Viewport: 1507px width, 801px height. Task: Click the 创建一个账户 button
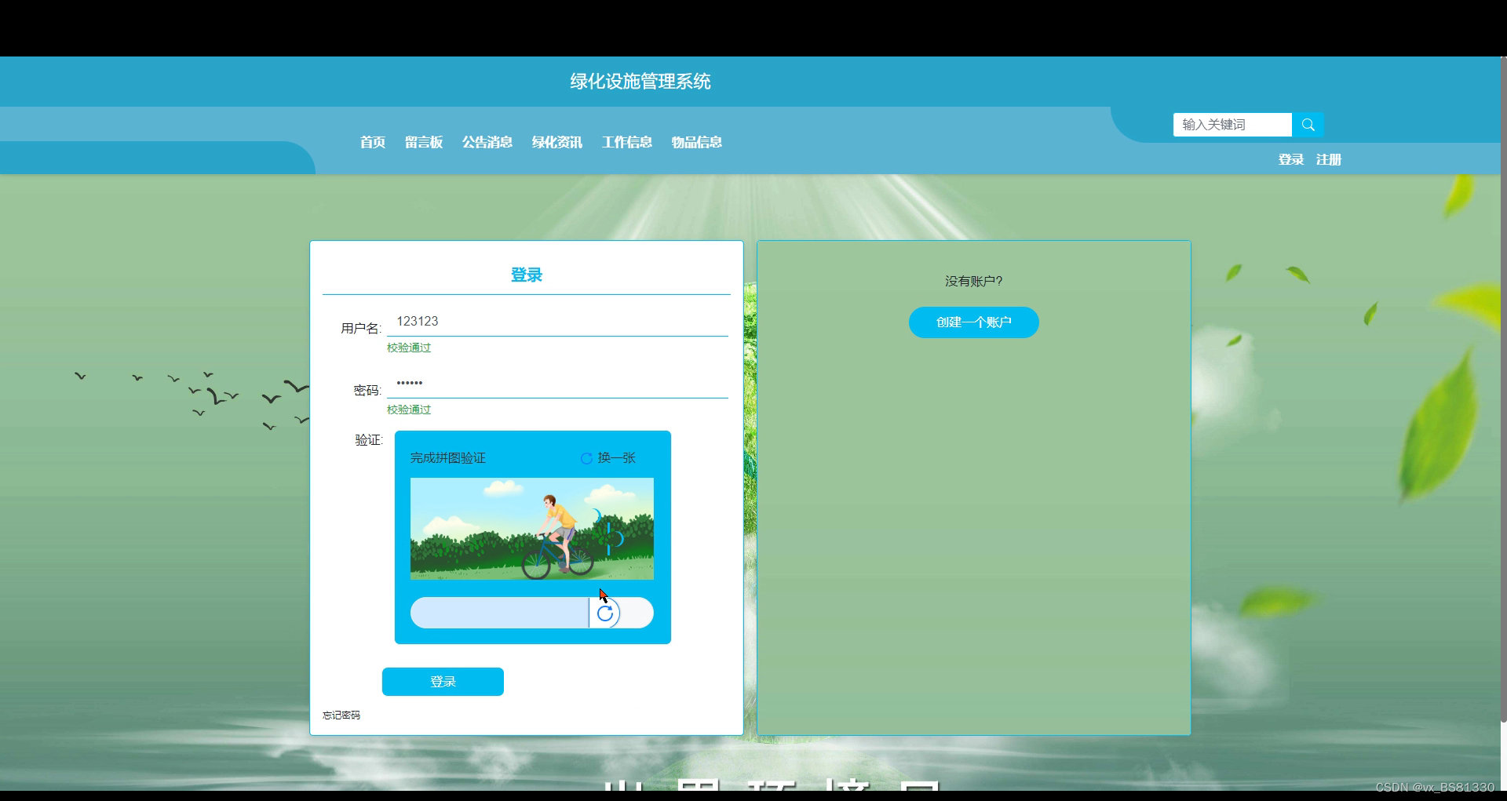click(x=974, y=322)
